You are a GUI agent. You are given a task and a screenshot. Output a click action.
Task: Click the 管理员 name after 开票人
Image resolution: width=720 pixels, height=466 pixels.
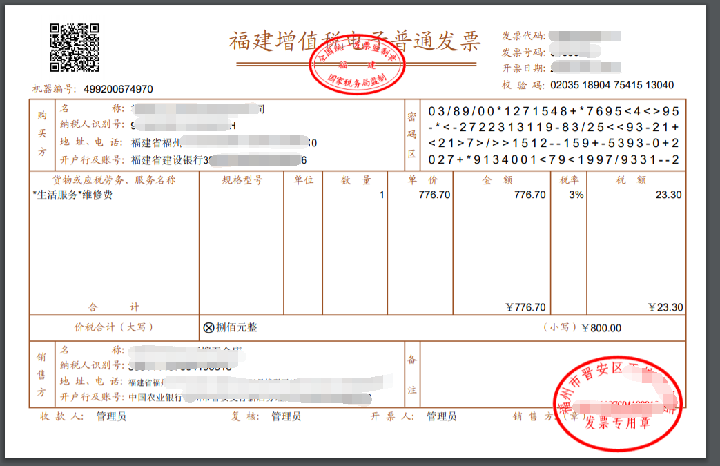coord(441,416)
